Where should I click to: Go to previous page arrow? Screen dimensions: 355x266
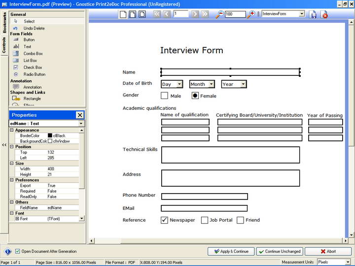pos(167,14)
